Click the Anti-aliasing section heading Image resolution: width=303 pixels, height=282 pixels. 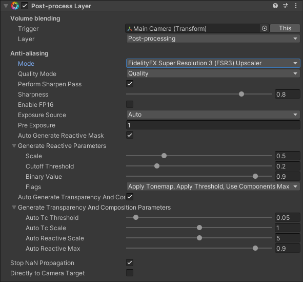[x=29, y=53]
